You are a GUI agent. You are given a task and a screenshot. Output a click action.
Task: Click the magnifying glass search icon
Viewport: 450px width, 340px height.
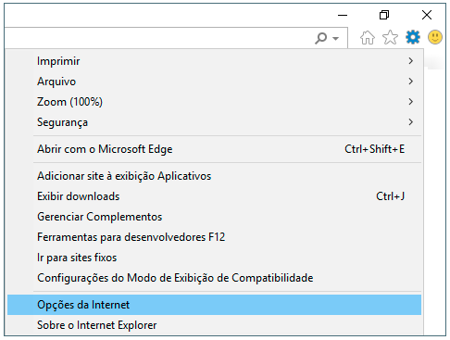(x=321, y=38)
